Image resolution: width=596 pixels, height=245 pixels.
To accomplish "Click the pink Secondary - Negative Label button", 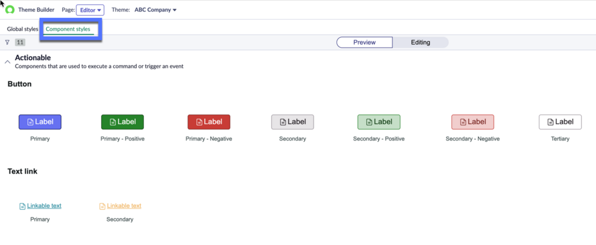I will [472, 122].
